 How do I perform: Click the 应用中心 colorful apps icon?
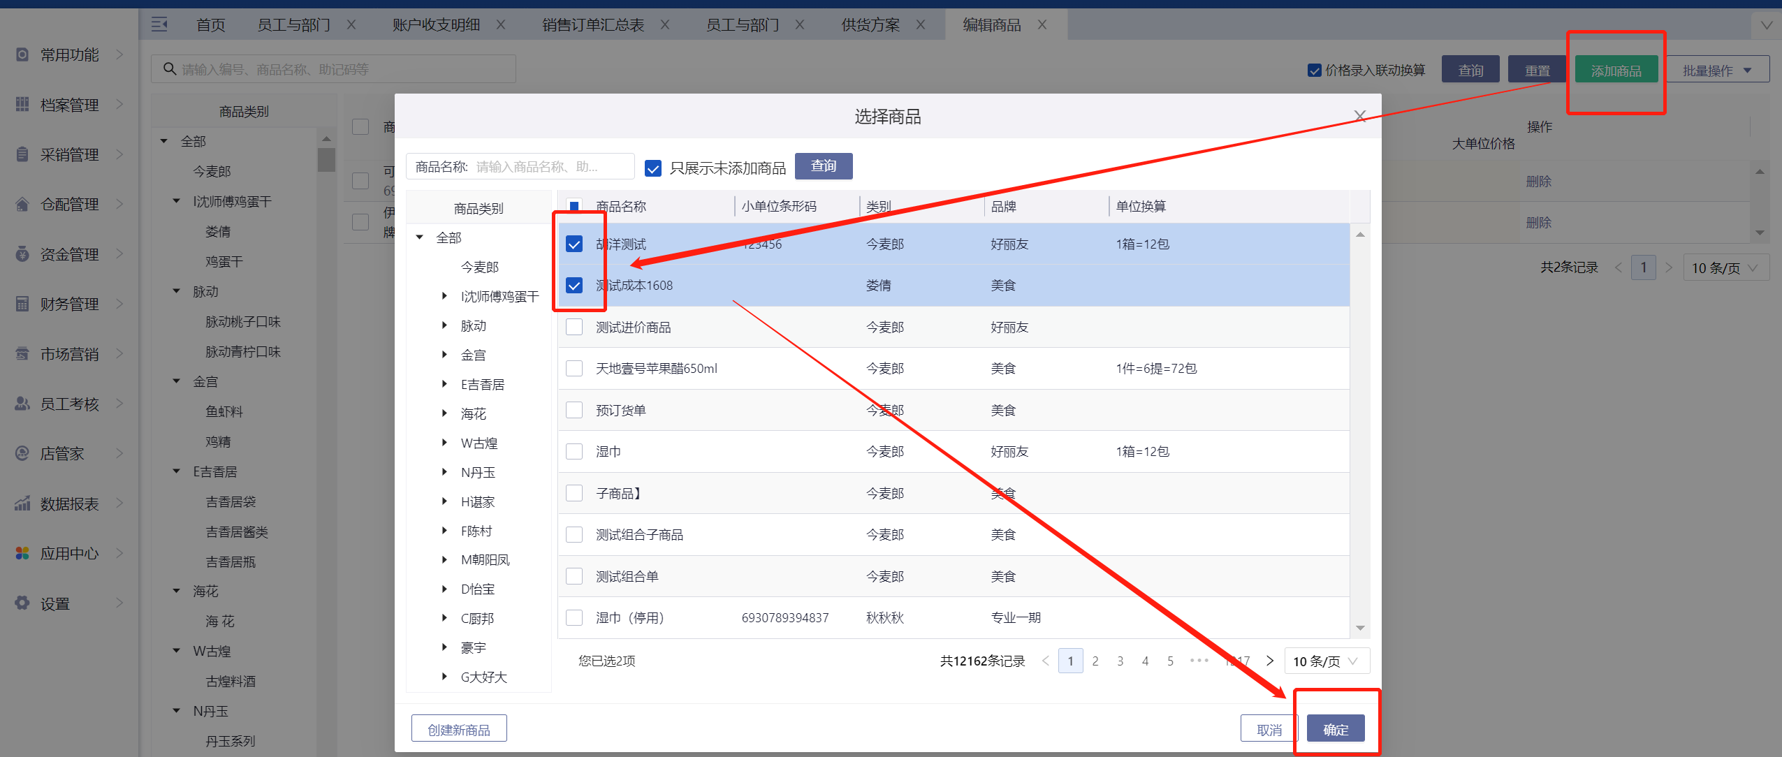point(22,553)
